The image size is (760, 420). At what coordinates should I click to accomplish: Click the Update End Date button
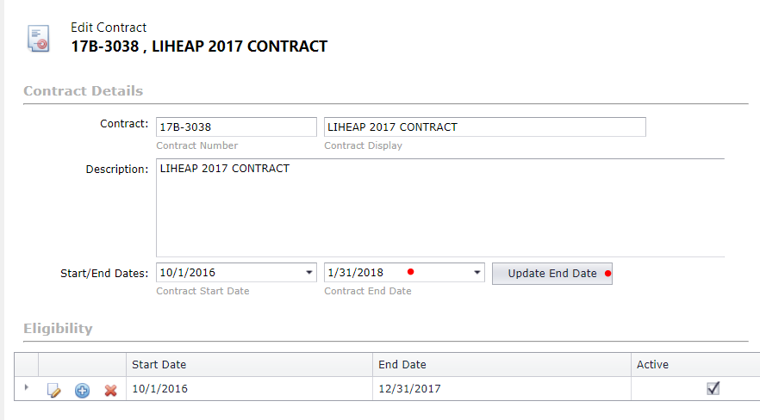[552, 274]
